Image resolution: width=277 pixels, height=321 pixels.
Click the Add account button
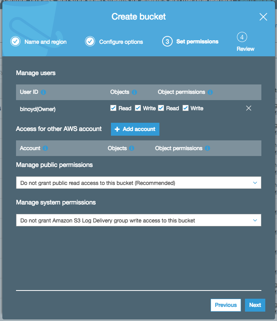[135, 129]
